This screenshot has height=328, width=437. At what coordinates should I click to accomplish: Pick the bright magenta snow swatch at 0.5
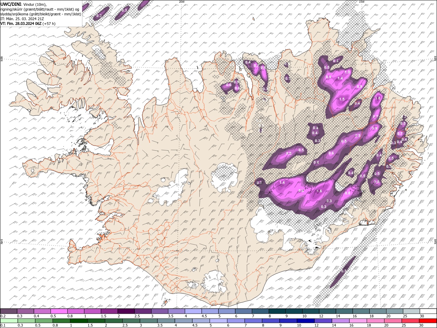tap(59, 311)
